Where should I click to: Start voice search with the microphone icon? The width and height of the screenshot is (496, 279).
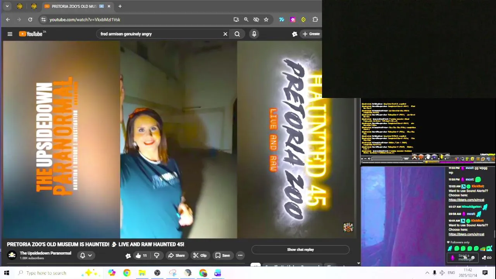pos(254,34)
